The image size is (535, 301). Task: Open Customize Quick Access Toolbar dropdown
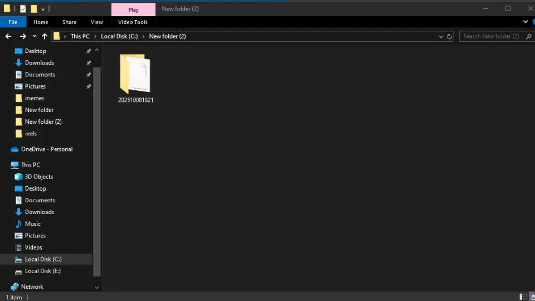[x=43, y=9]
